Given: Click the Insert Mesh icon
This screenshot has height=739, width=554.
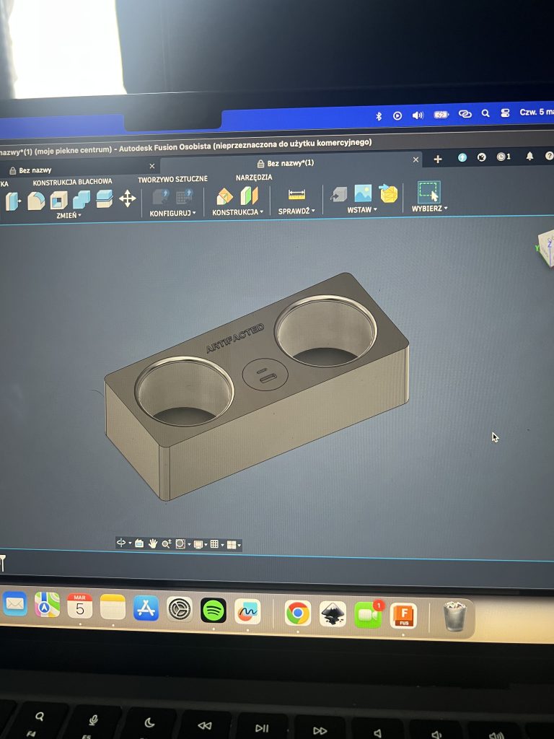Looking at the screenshot, I should click(388, 193).
